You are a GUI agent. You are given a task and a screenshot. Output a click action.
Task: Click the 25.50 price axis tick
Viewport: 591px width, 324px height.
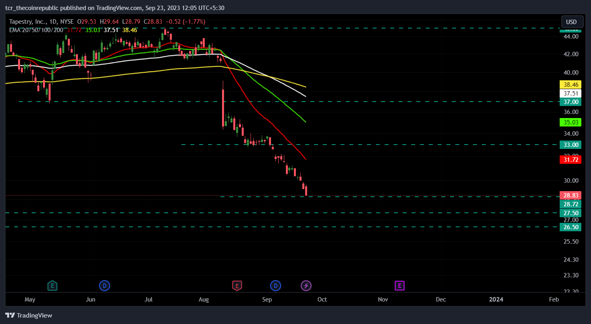click(x=571, y=242)
